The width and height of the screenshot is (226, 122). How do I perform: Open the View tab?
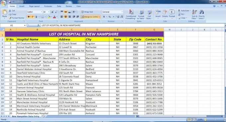pos(78,6)
